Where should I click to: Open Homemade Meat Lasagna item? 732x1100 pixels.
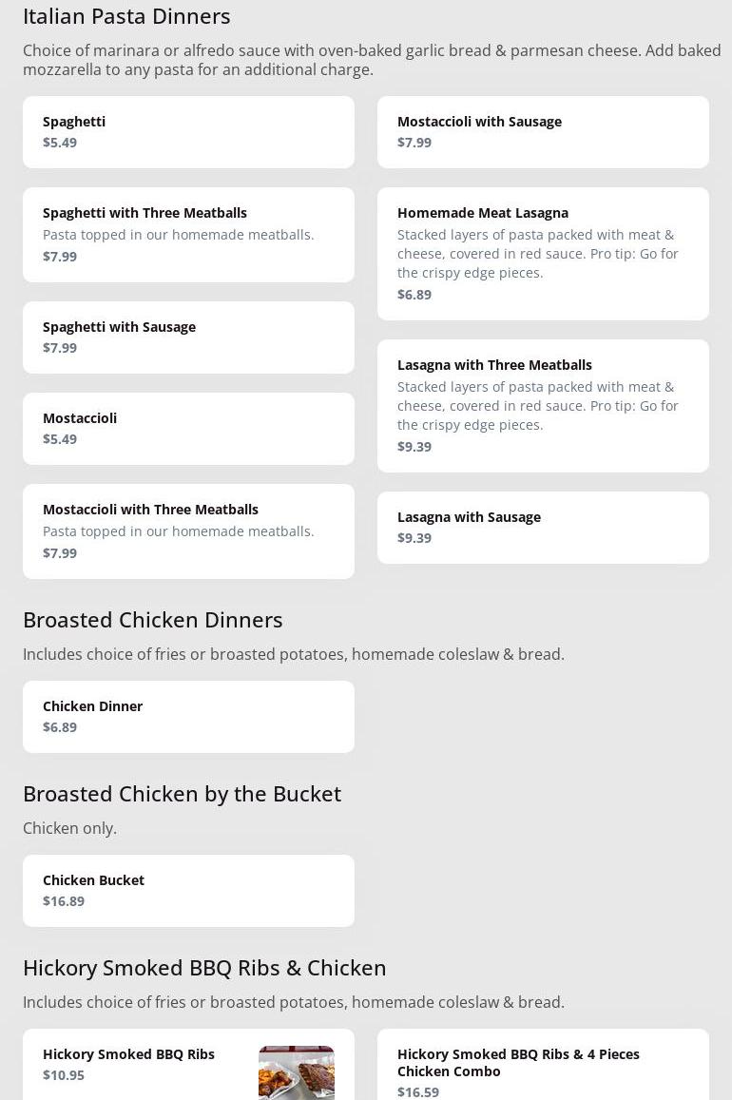543,253
